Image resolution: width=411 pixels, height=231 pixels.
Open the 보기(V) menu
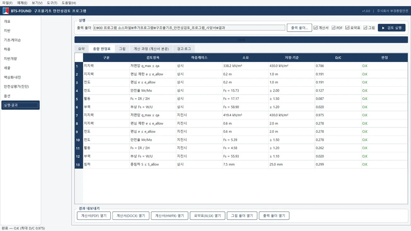click(x=37, y=3)
